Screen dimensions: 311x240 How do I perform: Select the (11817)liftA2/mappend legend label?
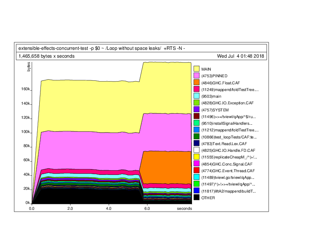[228, 191]
